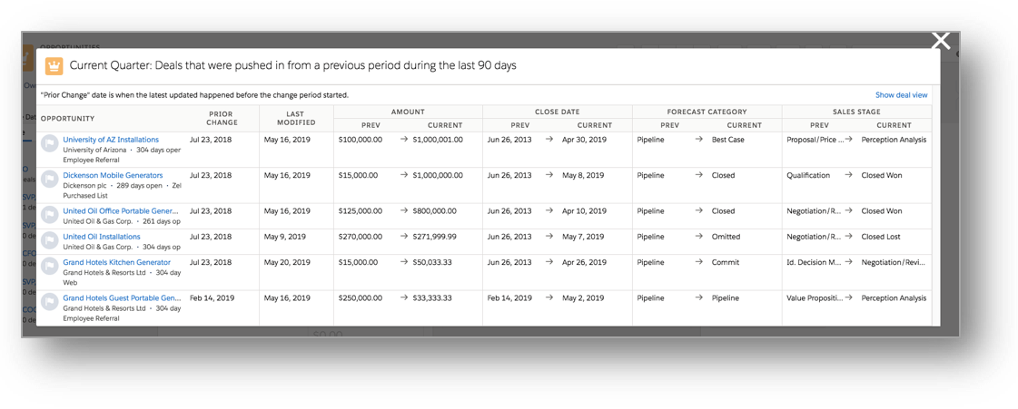Click the Closed Lost sales stage cell
The width and height of the screenshot is (1018, 409).
881,237
